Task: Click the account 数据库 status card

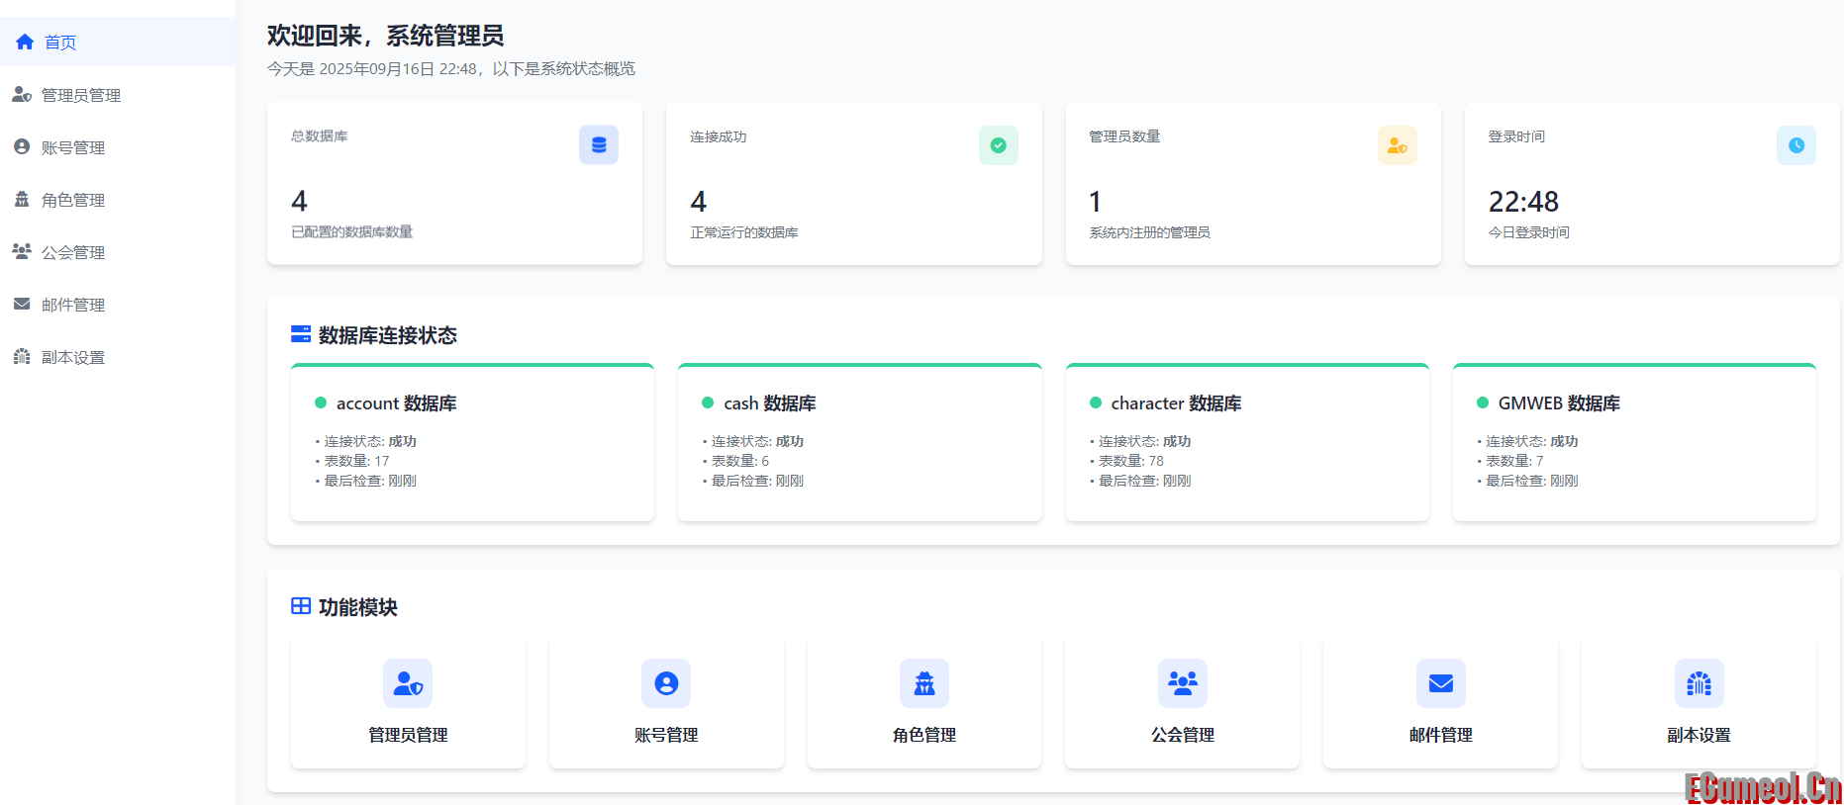Action: (472, 443)
